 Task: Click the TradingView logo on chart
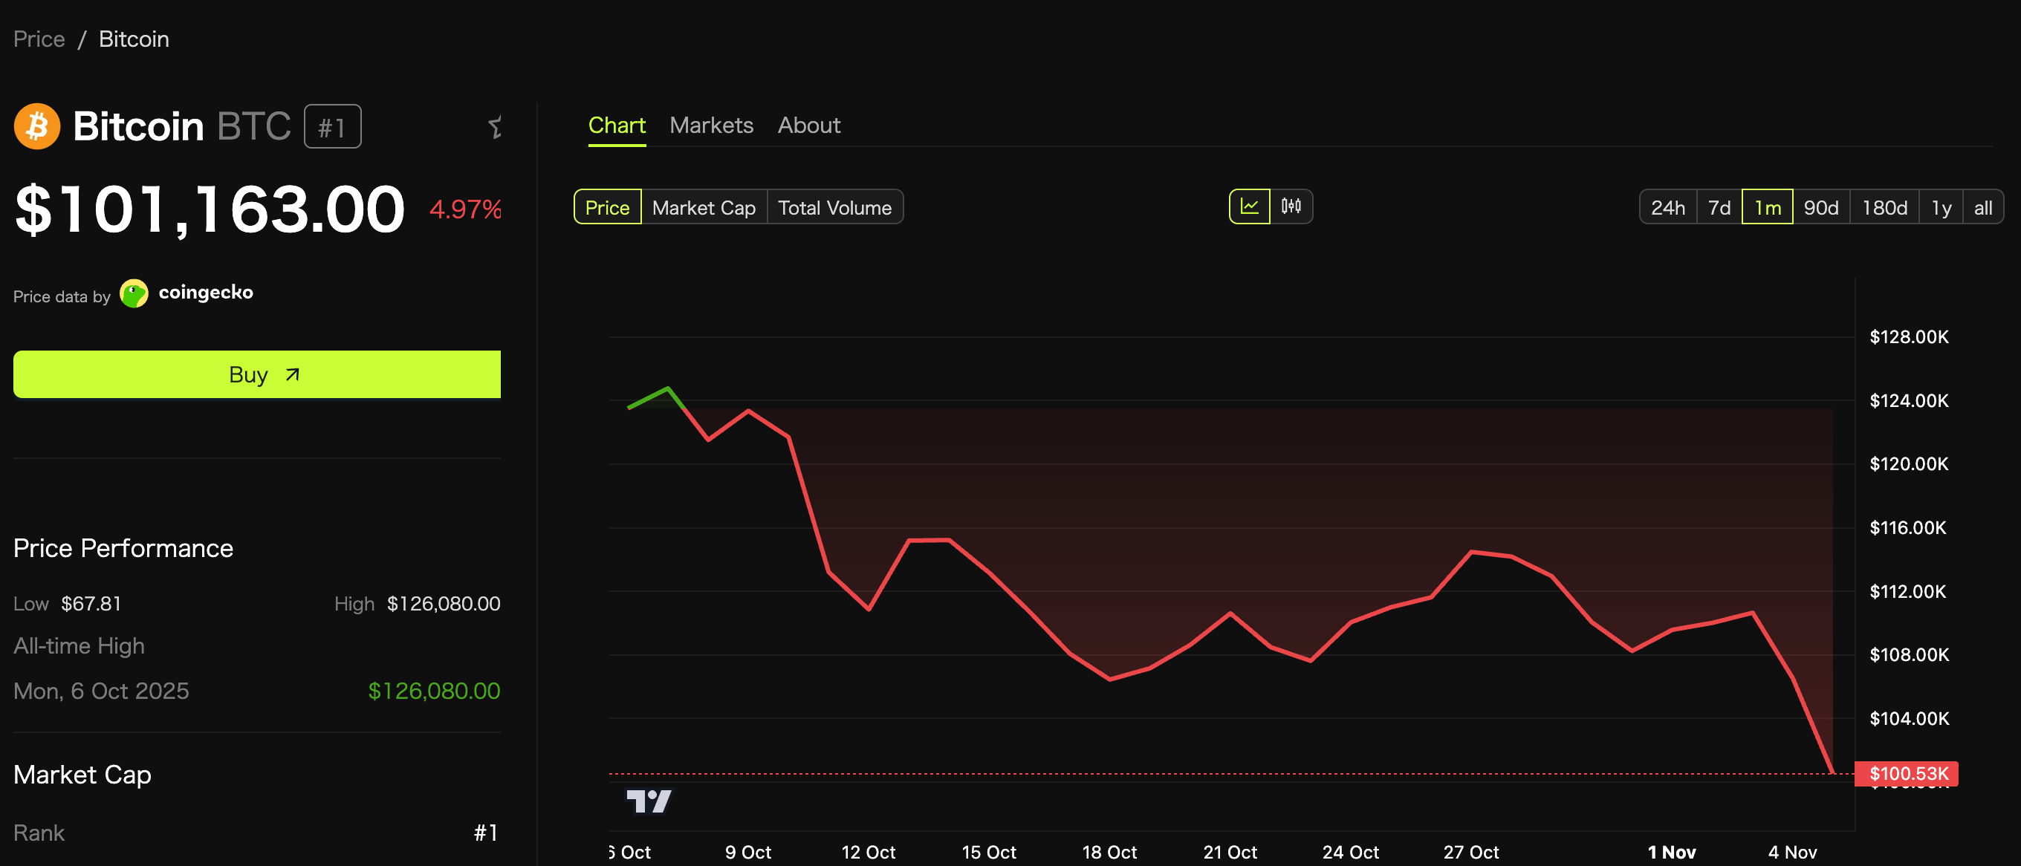click(x=648, y=801)
